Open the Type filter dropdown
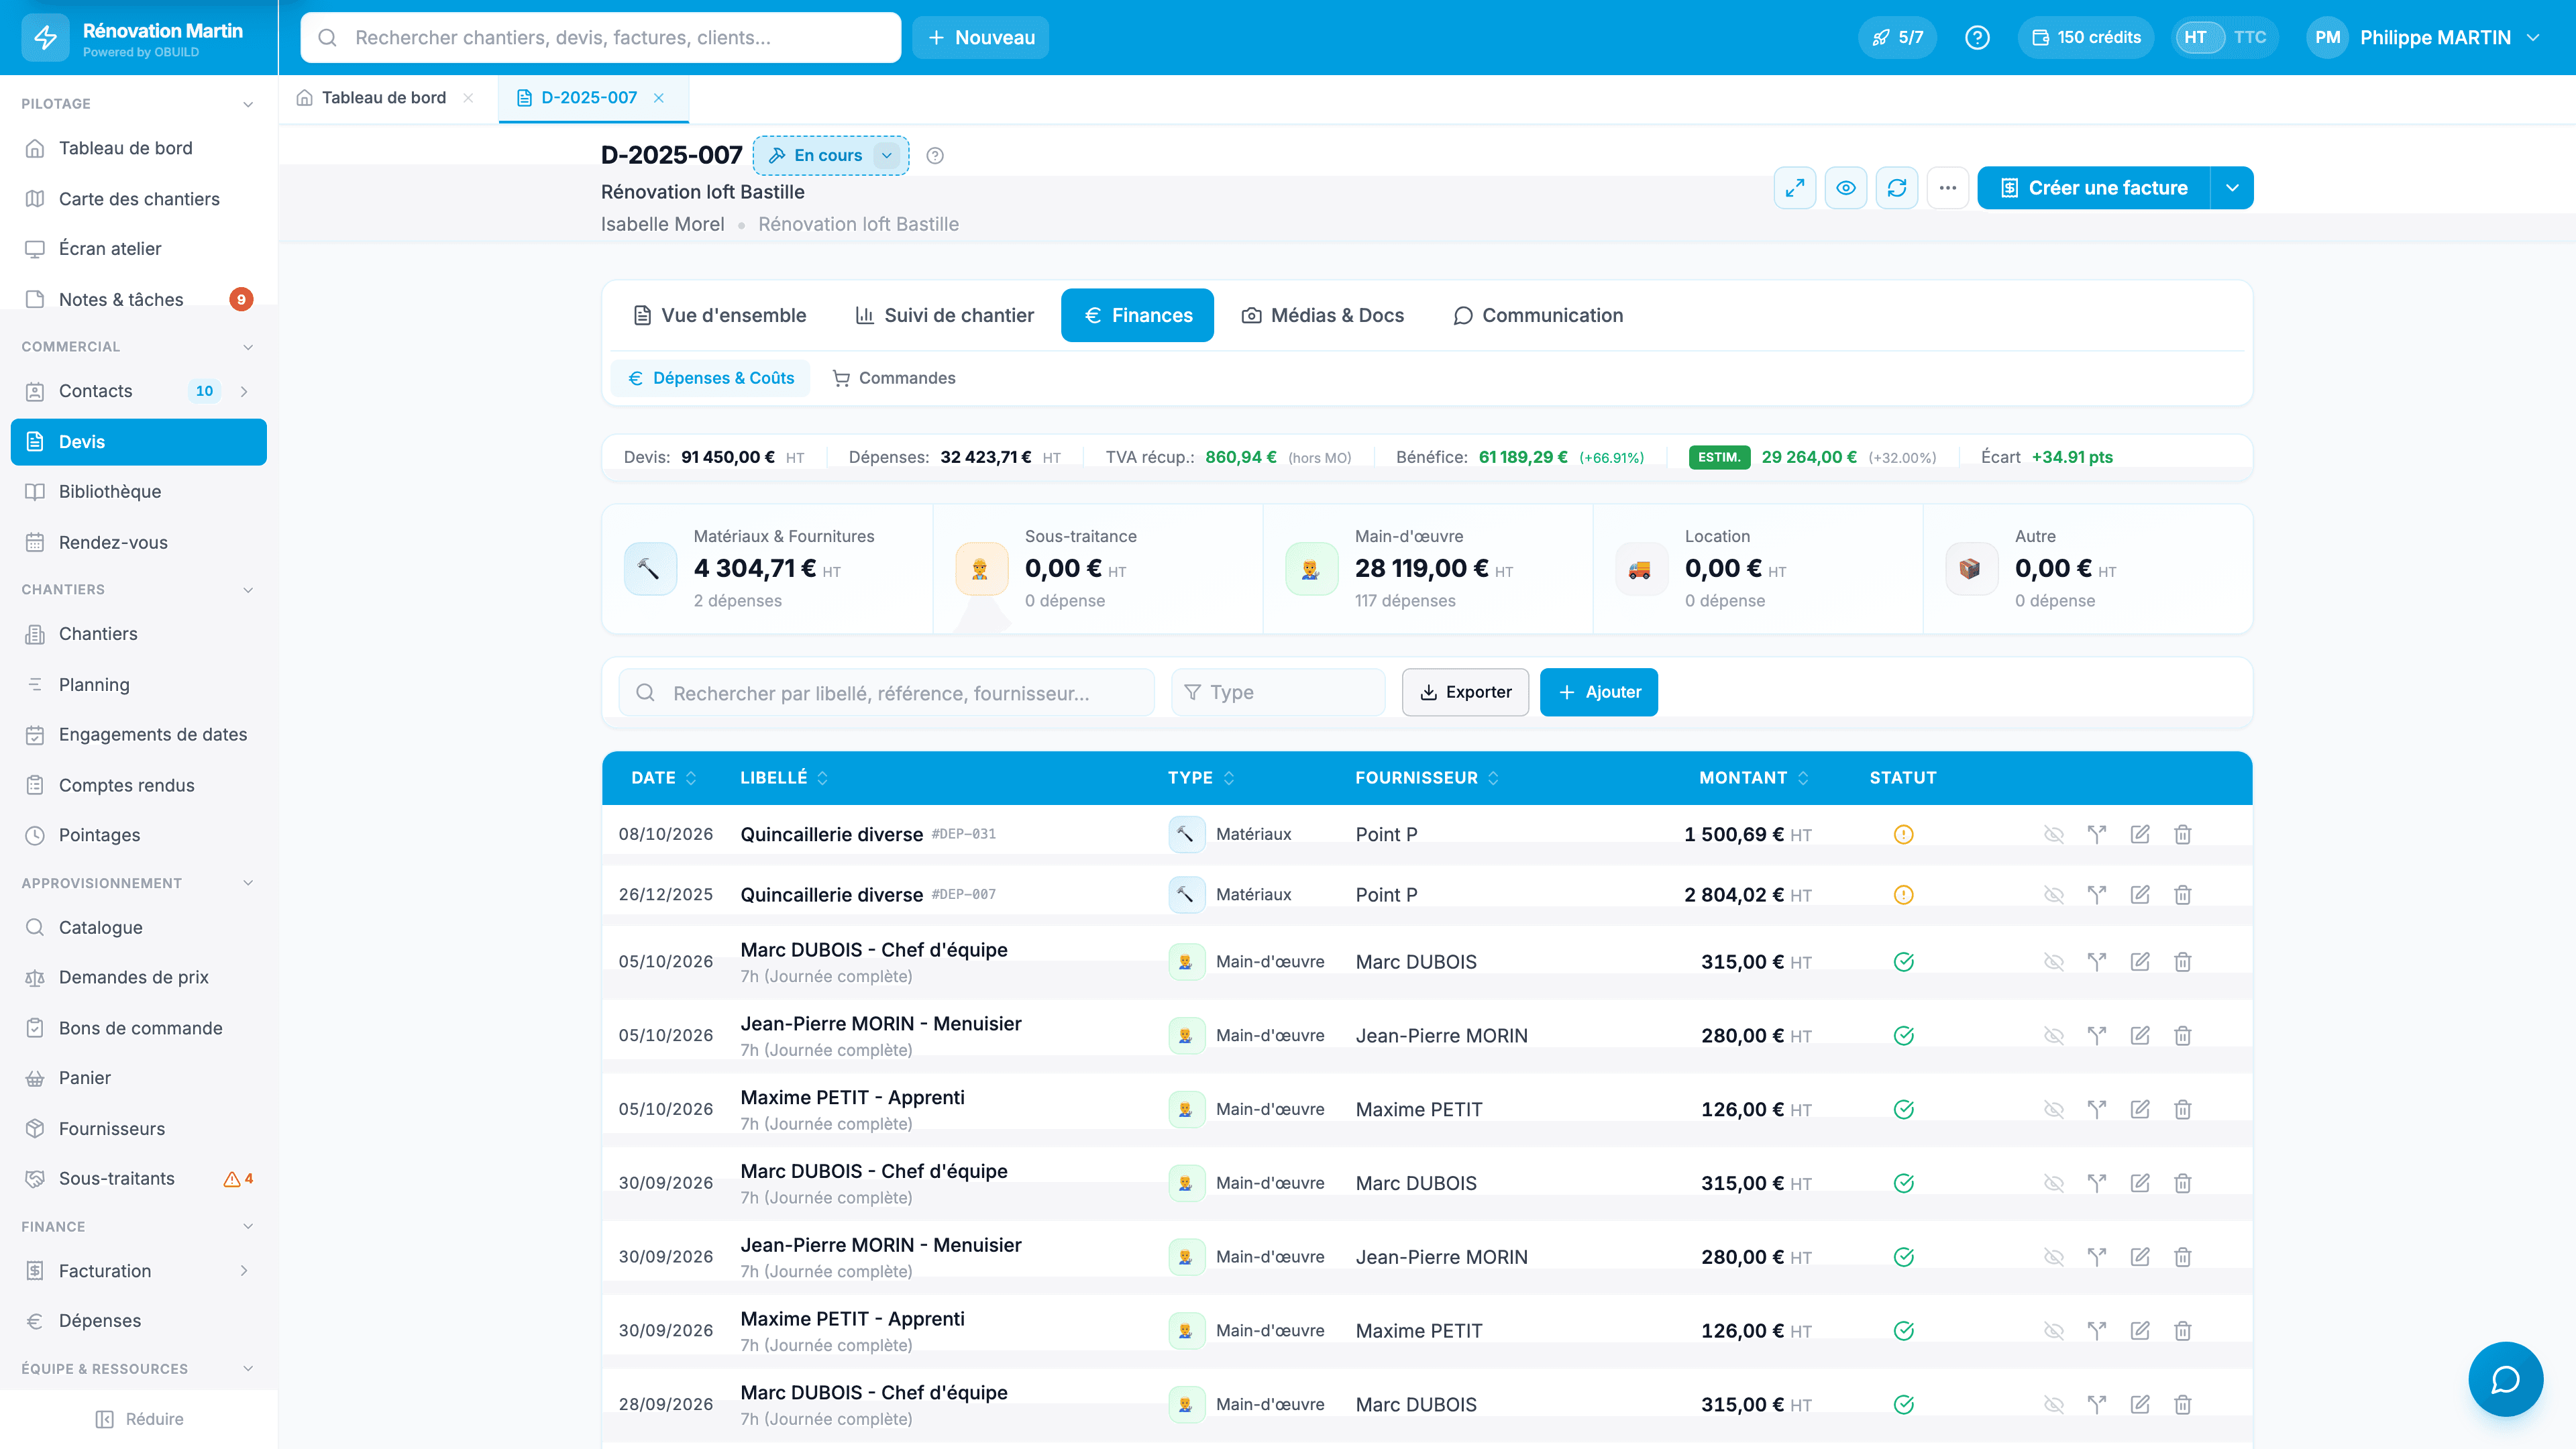The image size is (2576, 1449). [1278, 692]
